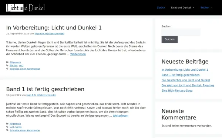Image resolution: width=222 pixels, height=138 pixels.
Task: Click comment icon in the first post footer
Action: tap(7, 69)
